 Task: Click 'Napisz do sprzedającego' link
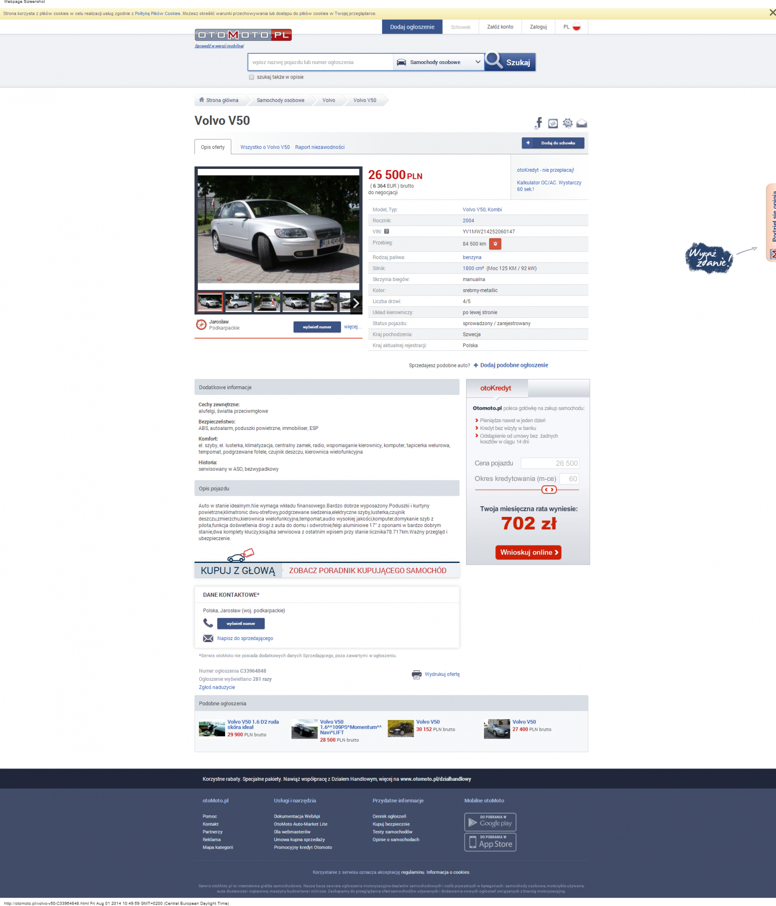[x=245, y=639]
